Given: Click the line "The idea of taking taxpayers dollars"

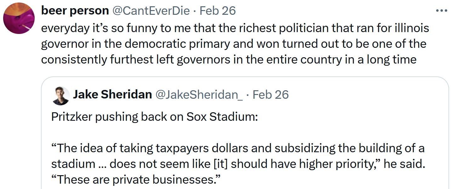Looking at the screenshot, I should 238,148.
